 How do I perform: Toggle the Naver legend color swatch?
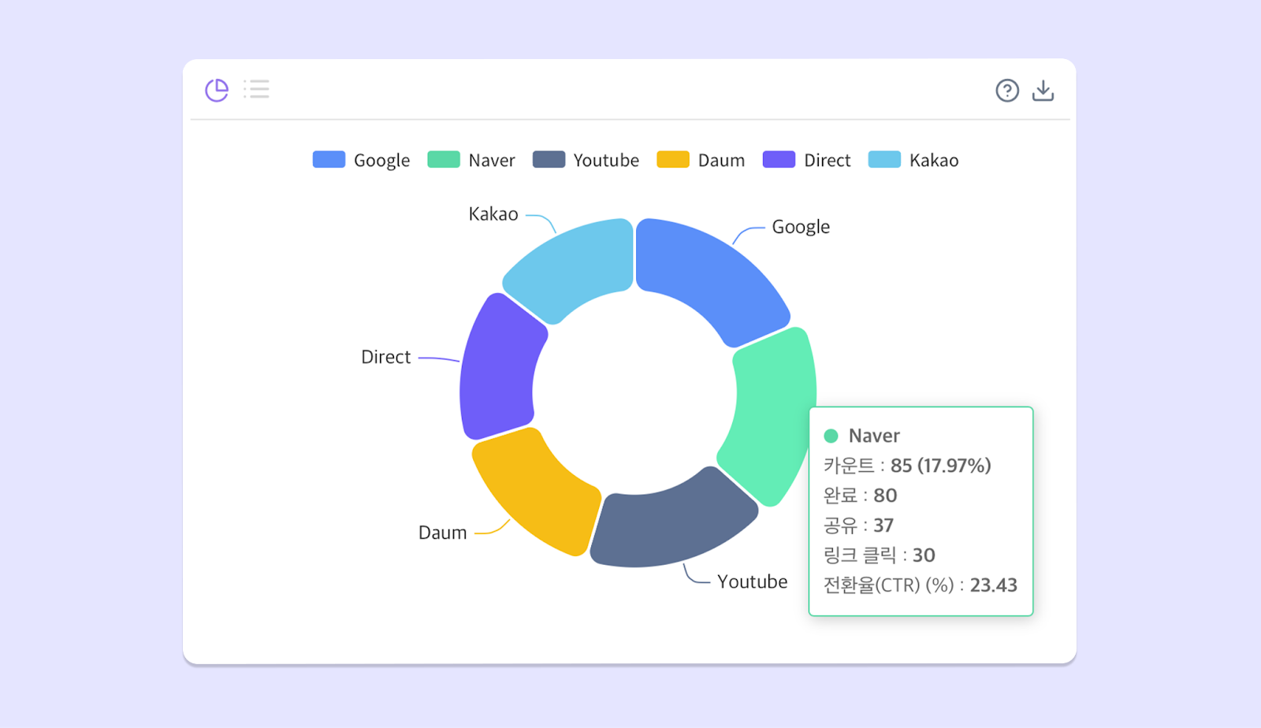(444, 160)
